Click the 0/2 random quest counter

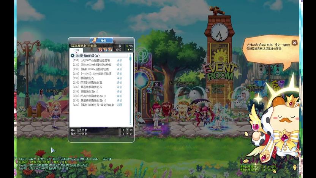(x=127, y=134)
